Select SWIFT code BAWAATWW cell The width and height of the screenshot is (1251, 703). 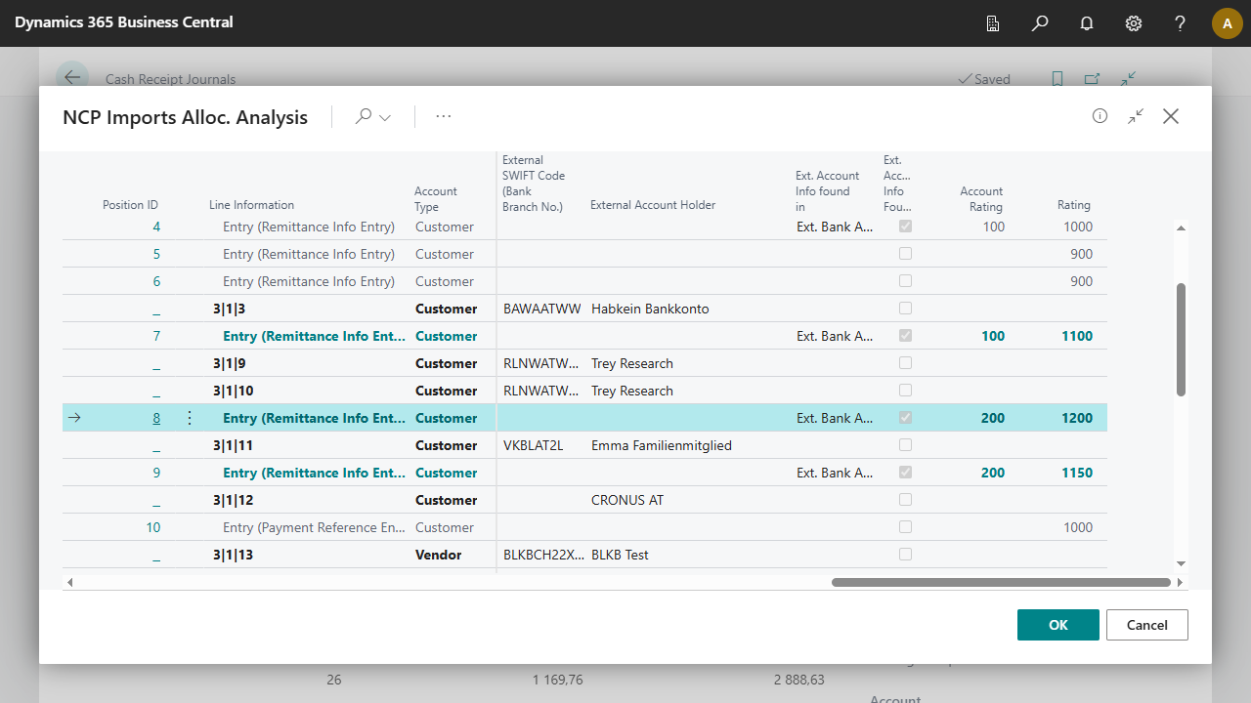(540, 309)
